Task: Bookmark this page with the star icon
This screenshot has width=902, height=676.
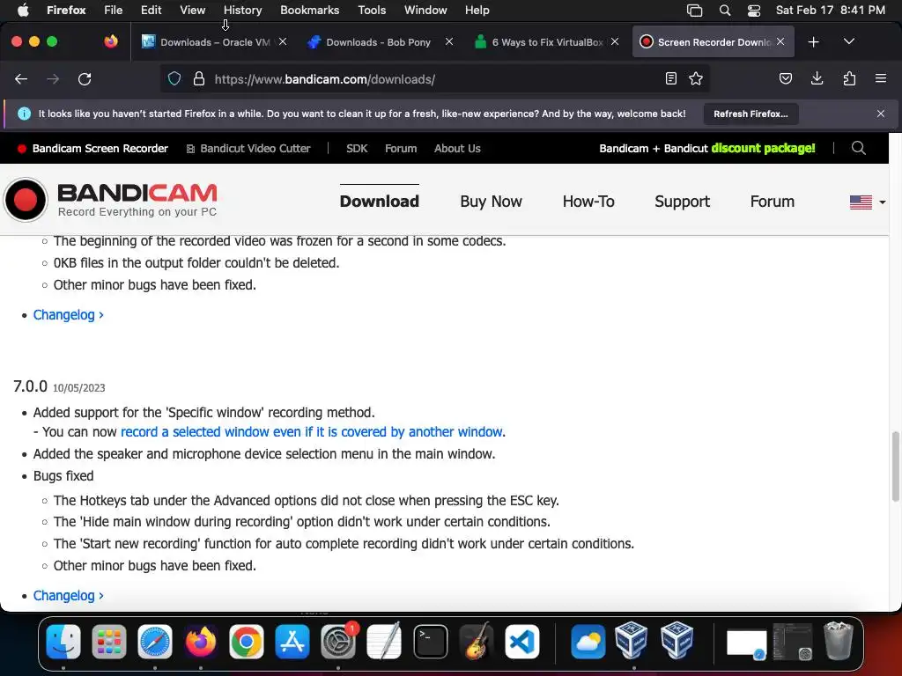Action: 696,78
